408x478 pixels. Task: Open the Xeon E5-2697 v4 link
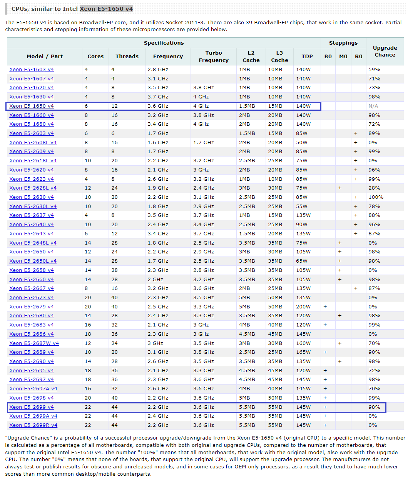[x=32, y=380]
